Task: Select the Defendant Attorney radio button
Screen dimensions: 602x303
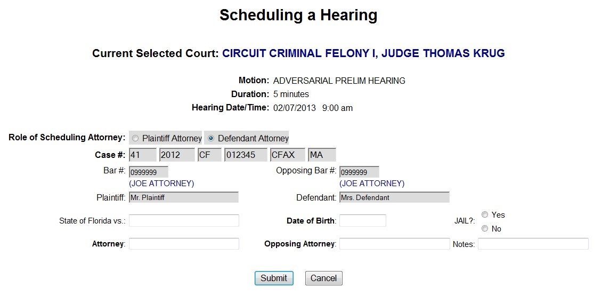Action: [x=211, y=139]
